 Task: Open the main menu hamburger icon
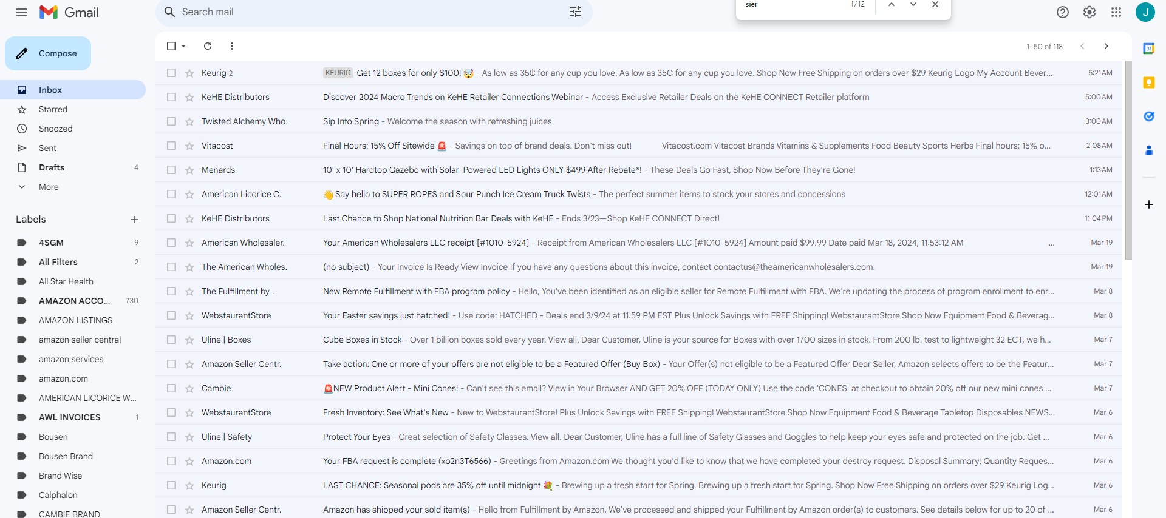[22, 12]
